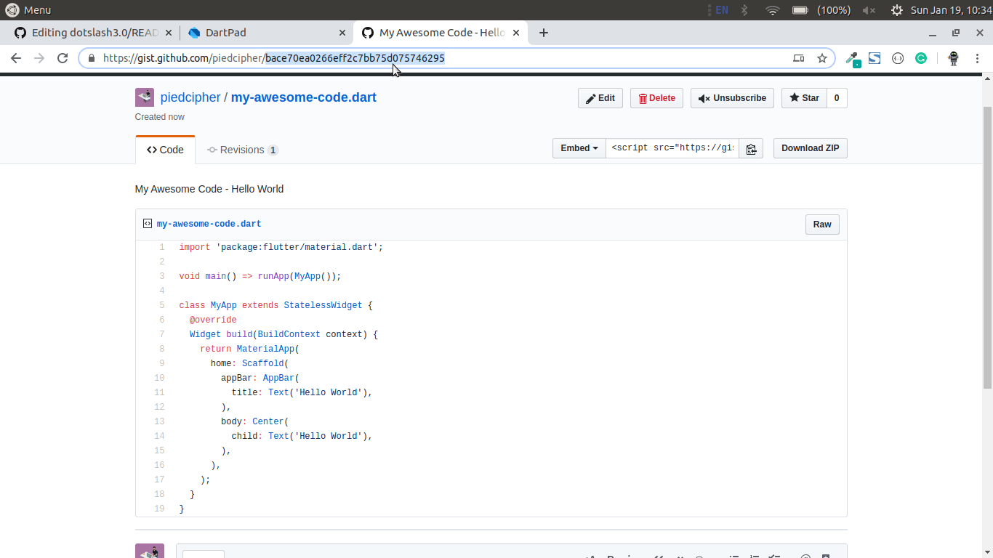Switch to the Revisions tab
This screenshot has width=993, height=558.
[x=242, y=150]
